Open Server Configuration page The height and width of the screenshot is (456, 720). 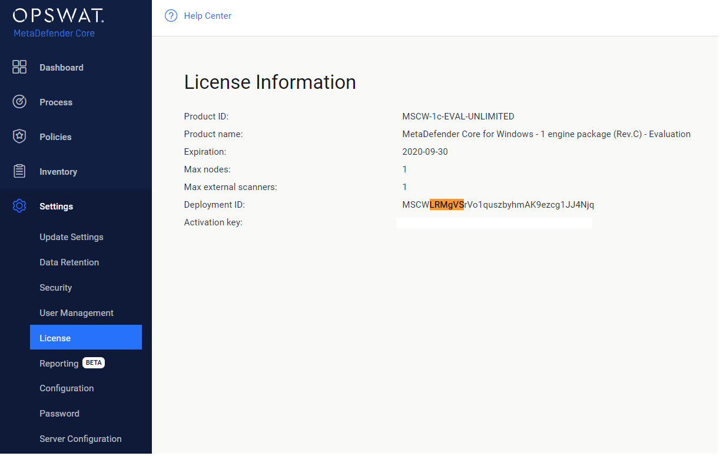pyautogui.click(x=81, y=439)
